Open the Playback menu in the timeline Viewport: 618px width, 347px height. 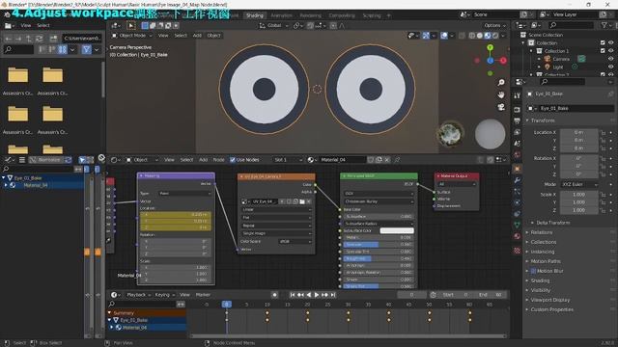pos(138,295)
